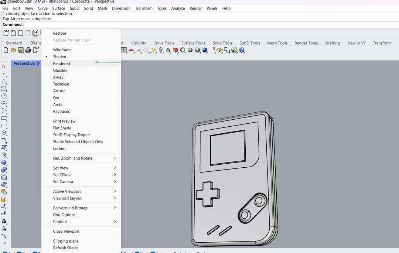This screenshot has height=253, width=399.
Task: Click SubD Display Toggle entry
Action: 71,135
